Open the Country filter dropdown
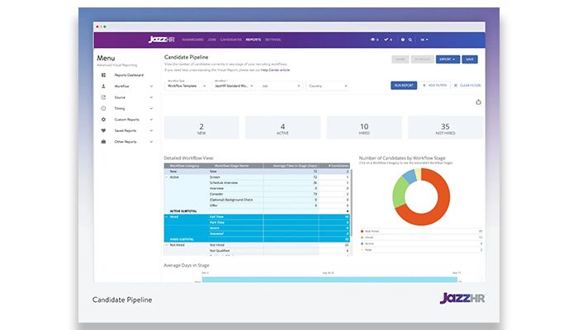The image size is (578, 330). [x=327, y=85]
